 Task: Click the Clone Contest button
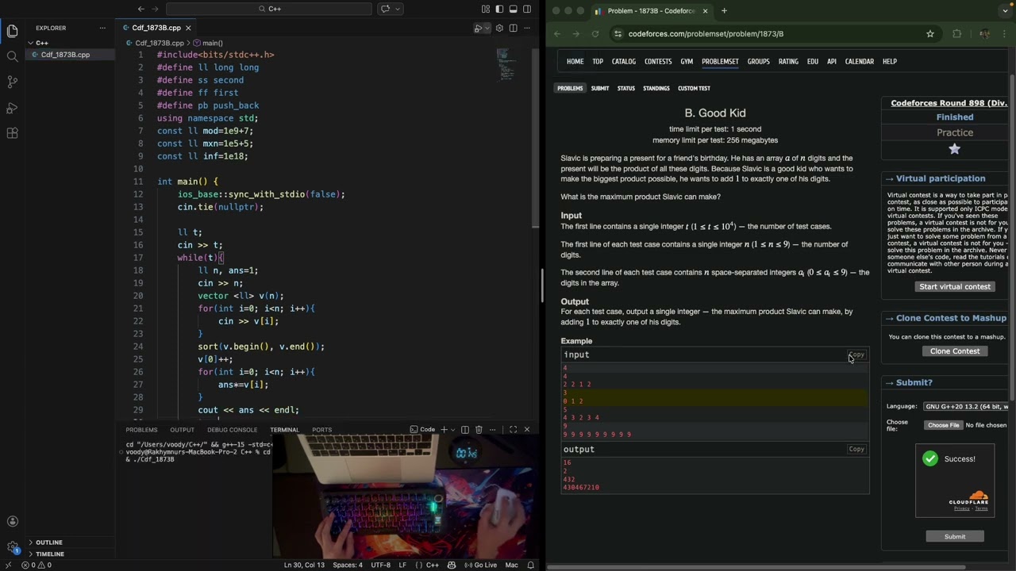pyautogui.click(x=955, y=351)
